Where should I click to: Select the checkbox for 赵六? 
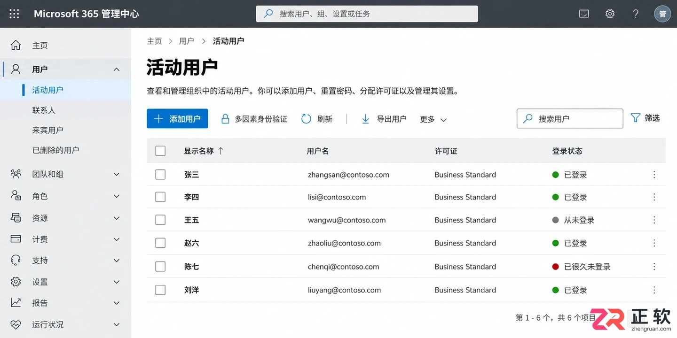(160, 243)
